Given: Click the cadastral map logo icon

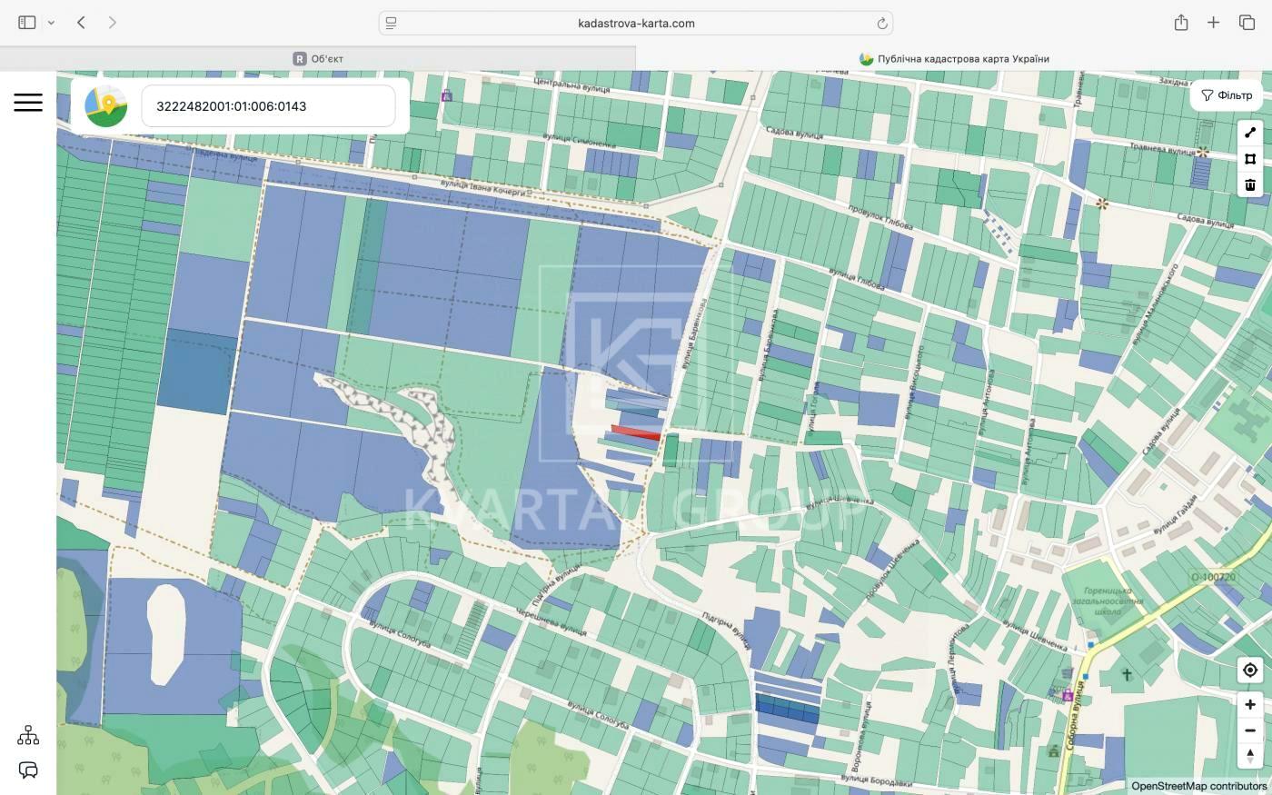Looking at the screenshot, I should coord(106,106).
